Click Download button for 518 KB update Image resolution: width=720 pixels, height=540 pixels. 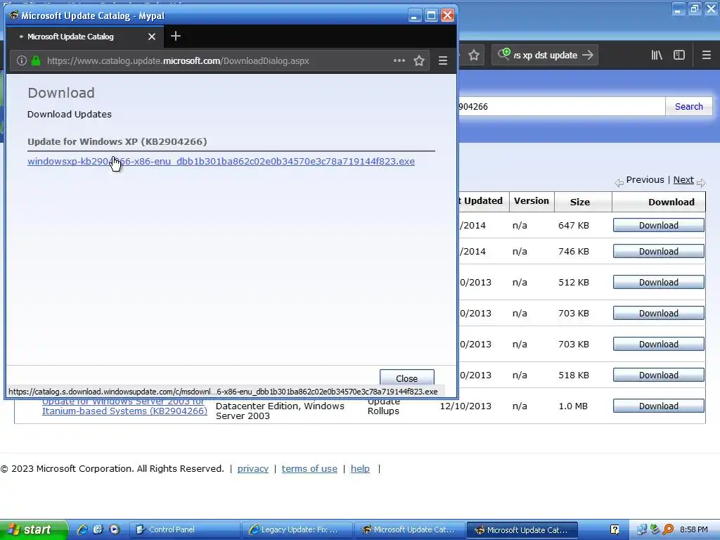[658, 375]
